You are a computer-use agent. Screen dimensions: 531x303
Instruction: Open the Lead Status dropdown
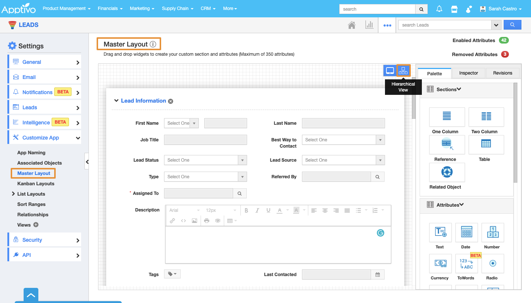coord(205,160)
